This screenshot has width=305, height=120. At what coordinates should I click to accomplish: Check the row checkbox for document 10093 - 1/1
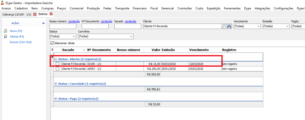pyautogui.click(x=57, y=69)
